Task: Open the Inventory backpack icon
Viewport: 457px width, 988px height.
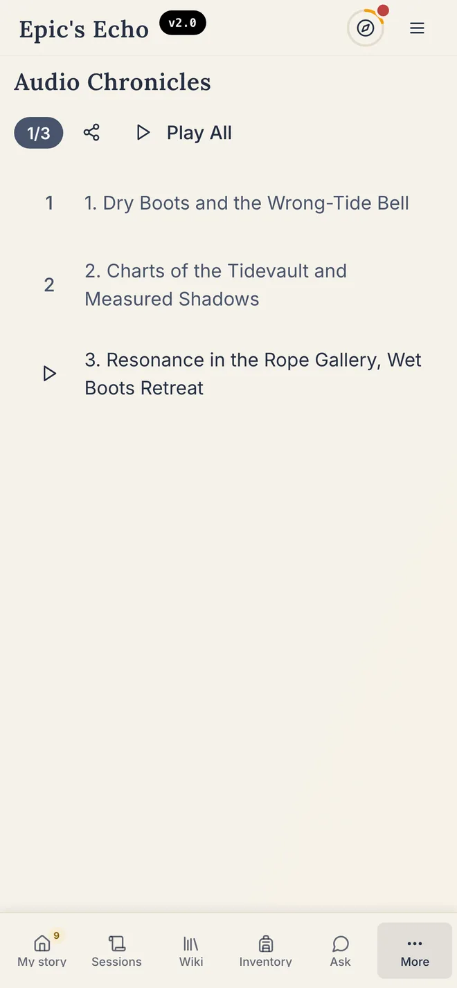Action: point(266,944)
